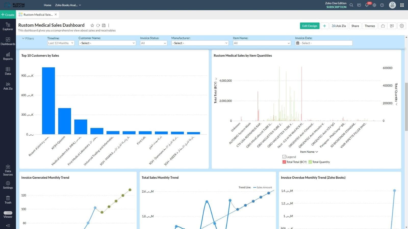This screenshot has width=408, height=229.
Task: Click the Edit Design button
Action: pos(310,26)
